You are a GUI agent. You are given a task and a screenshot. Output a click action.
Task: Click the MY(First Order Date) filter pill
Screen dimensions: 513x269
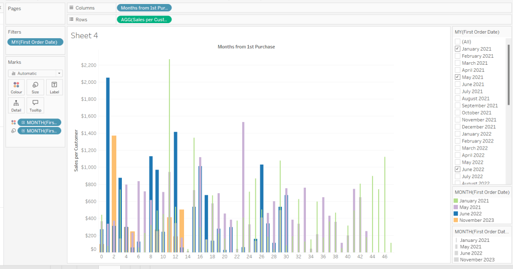pyautogui.click(x=35, y=42)
